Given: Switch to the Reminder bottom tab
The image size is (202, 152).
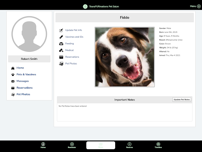Looking at the screenshot, I should click(x=72, y=145).
